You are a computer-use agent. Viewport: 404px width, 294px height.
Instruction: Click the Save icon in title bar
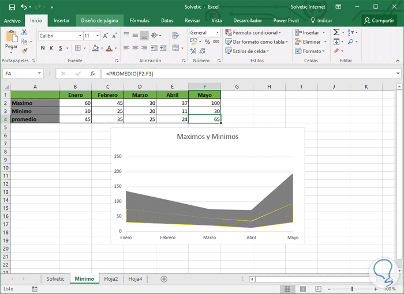coord(12,7)
